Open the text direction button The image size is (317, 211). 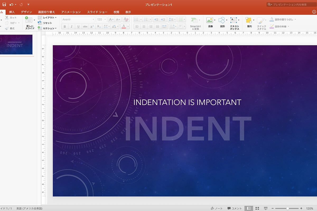pos(173,26)
